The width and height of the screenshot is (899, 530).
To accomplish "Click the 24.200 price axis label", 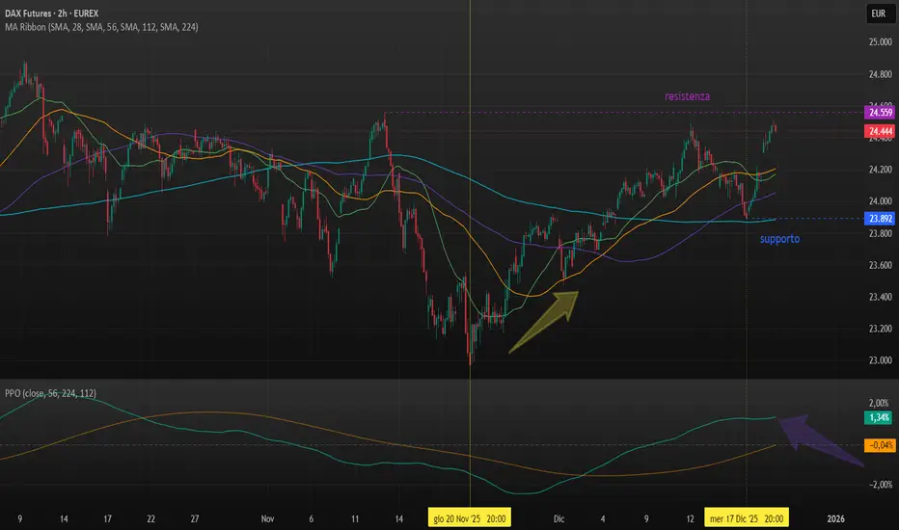I will coord(880,169).
